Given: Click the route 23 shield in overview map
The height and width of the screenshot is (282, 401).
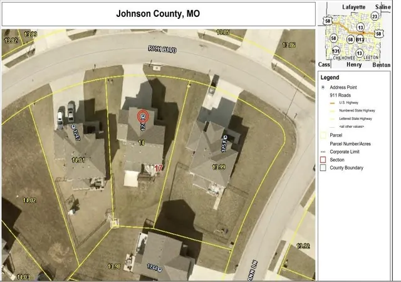Looking at the screenshot, I should [x=375, y=17].
